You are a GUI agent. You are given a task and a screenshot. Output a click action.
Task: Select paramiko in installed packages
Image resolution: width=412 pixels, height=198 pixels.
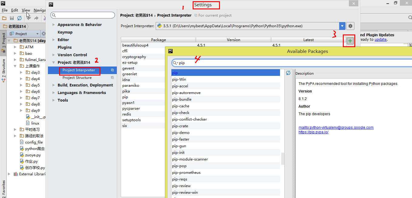click(x=143, y=86)
